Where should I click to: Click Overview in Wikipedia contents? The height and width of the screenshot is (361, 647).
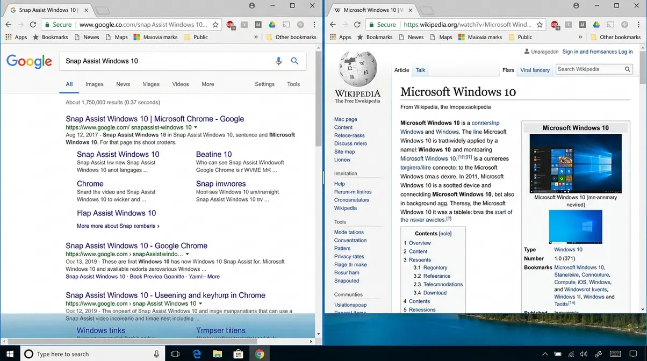tap(420, 243)
